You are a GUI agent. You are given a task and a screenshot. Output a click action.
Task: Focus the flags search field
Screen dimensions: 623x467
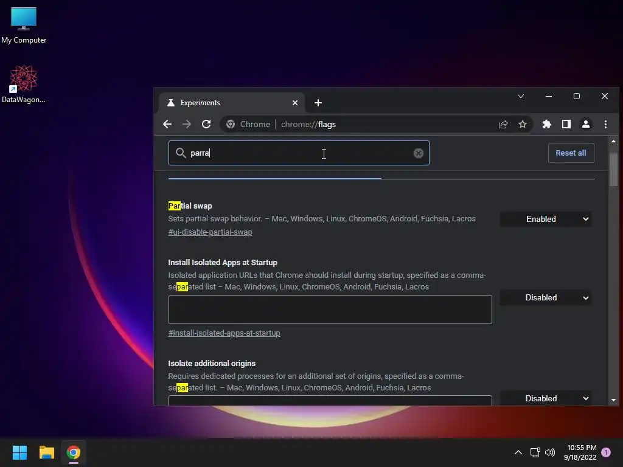(x=298, y=153)
